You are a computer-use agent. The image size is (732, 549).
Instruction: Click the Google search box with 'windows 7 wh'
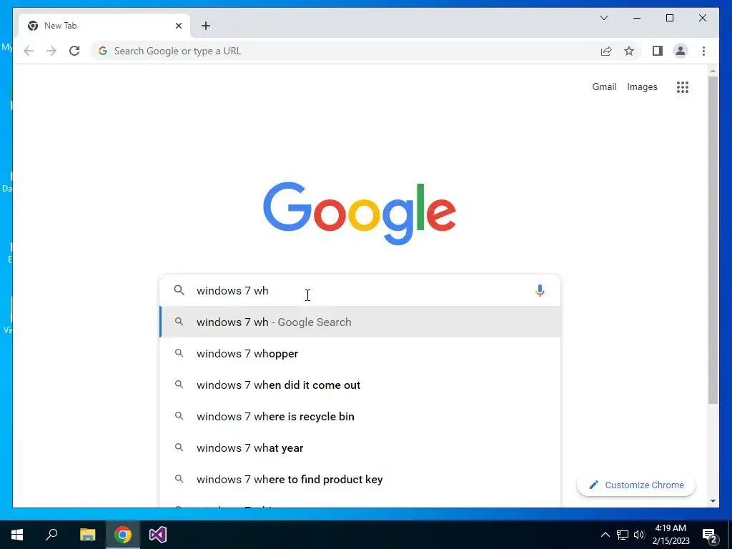(x=360, y=290)
